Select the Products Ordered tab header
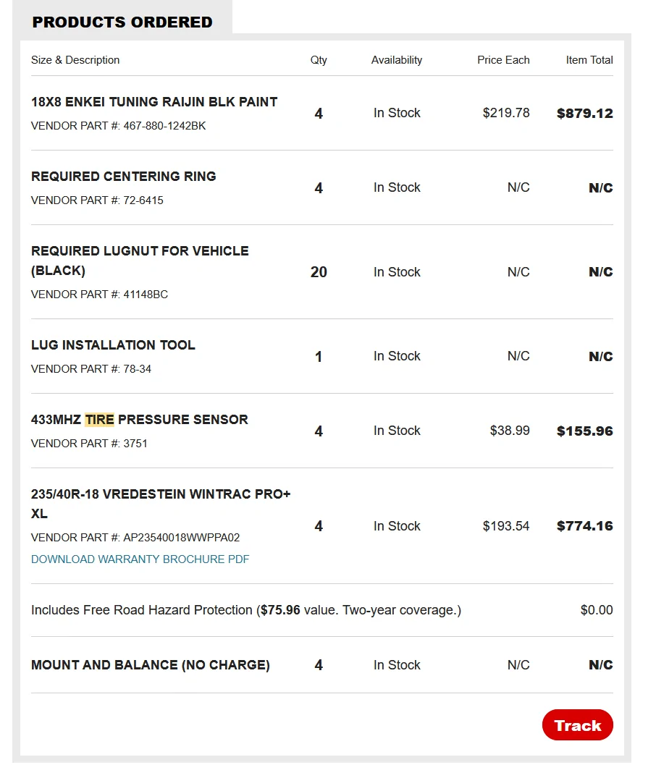656x778 pixels. (122, 22)
